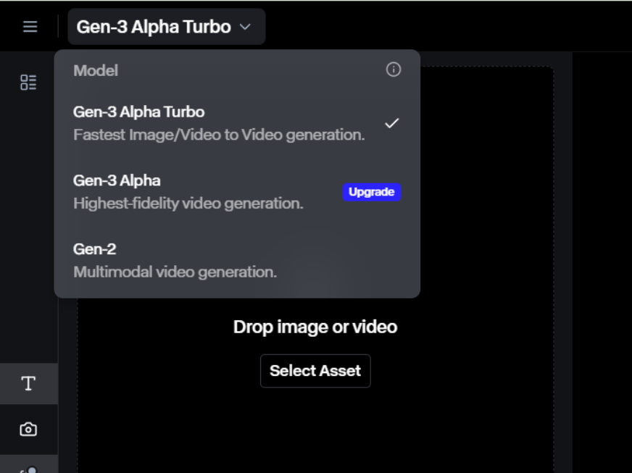
Task: Open the list panel icon in left sidebar
Action: (x=28, y=83)
